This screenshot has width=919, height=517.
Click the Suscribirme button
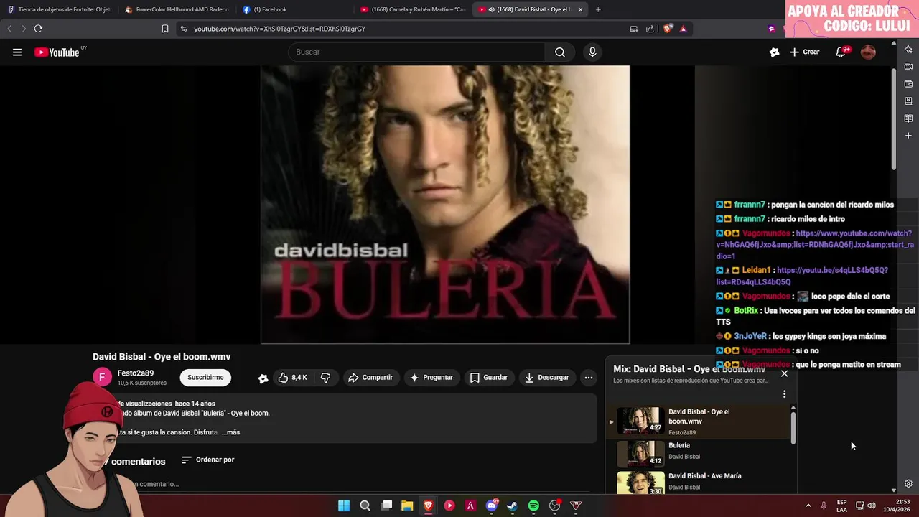pyautogui.click(x=205, y=377)
